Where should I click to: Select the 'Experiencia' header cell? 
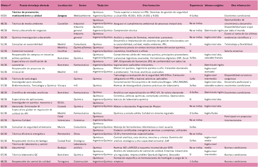[x=196, y=6]
